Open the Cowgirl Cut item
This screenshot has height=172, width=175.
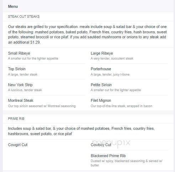tap(18, 145)
